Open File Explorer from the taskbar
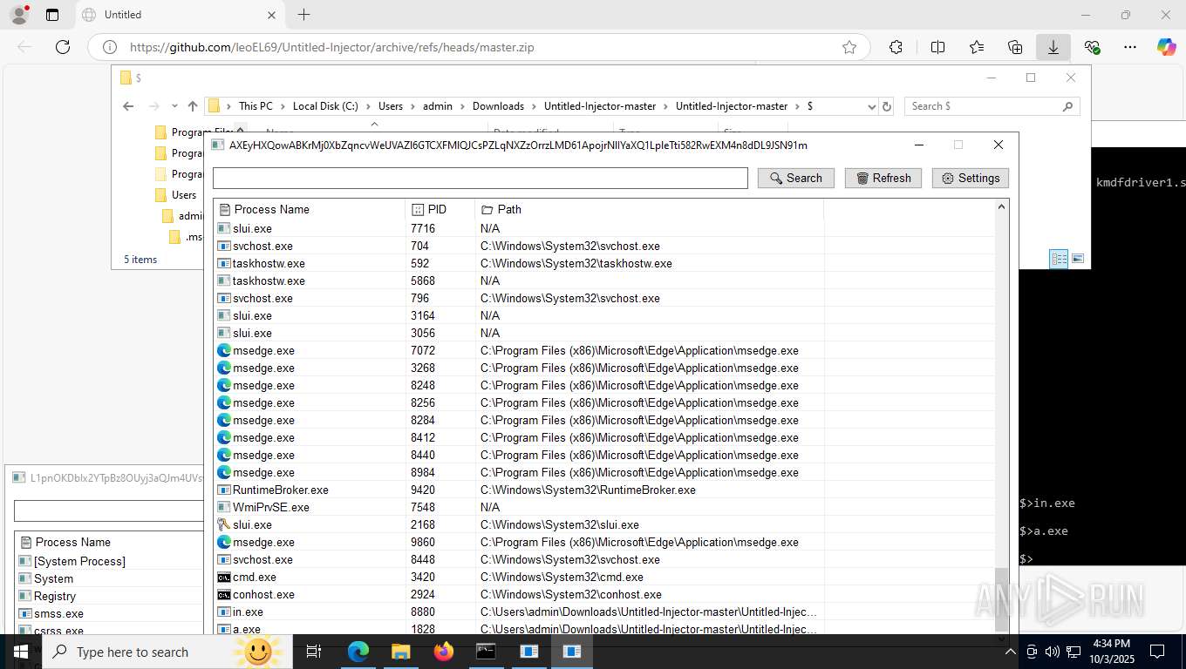The width and height of the screenshot is (1186, 669). point(400,652)
